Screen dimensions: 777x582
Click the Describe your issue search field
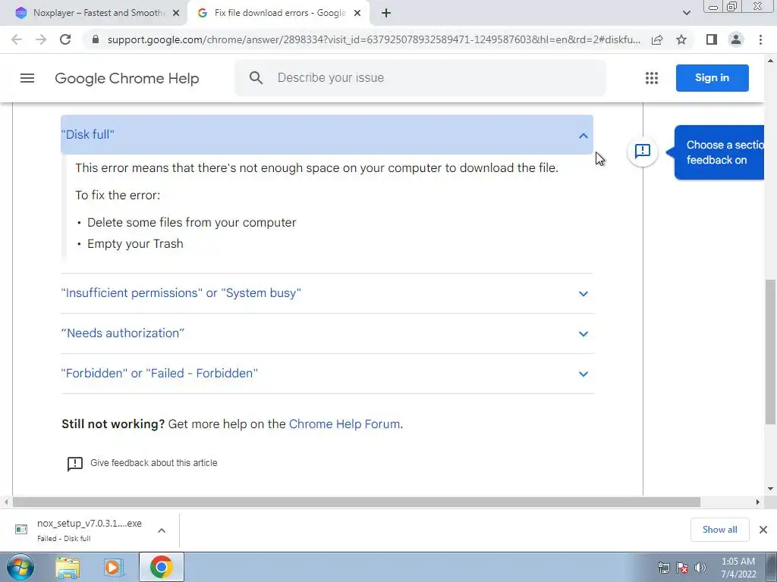coord(420,78)
